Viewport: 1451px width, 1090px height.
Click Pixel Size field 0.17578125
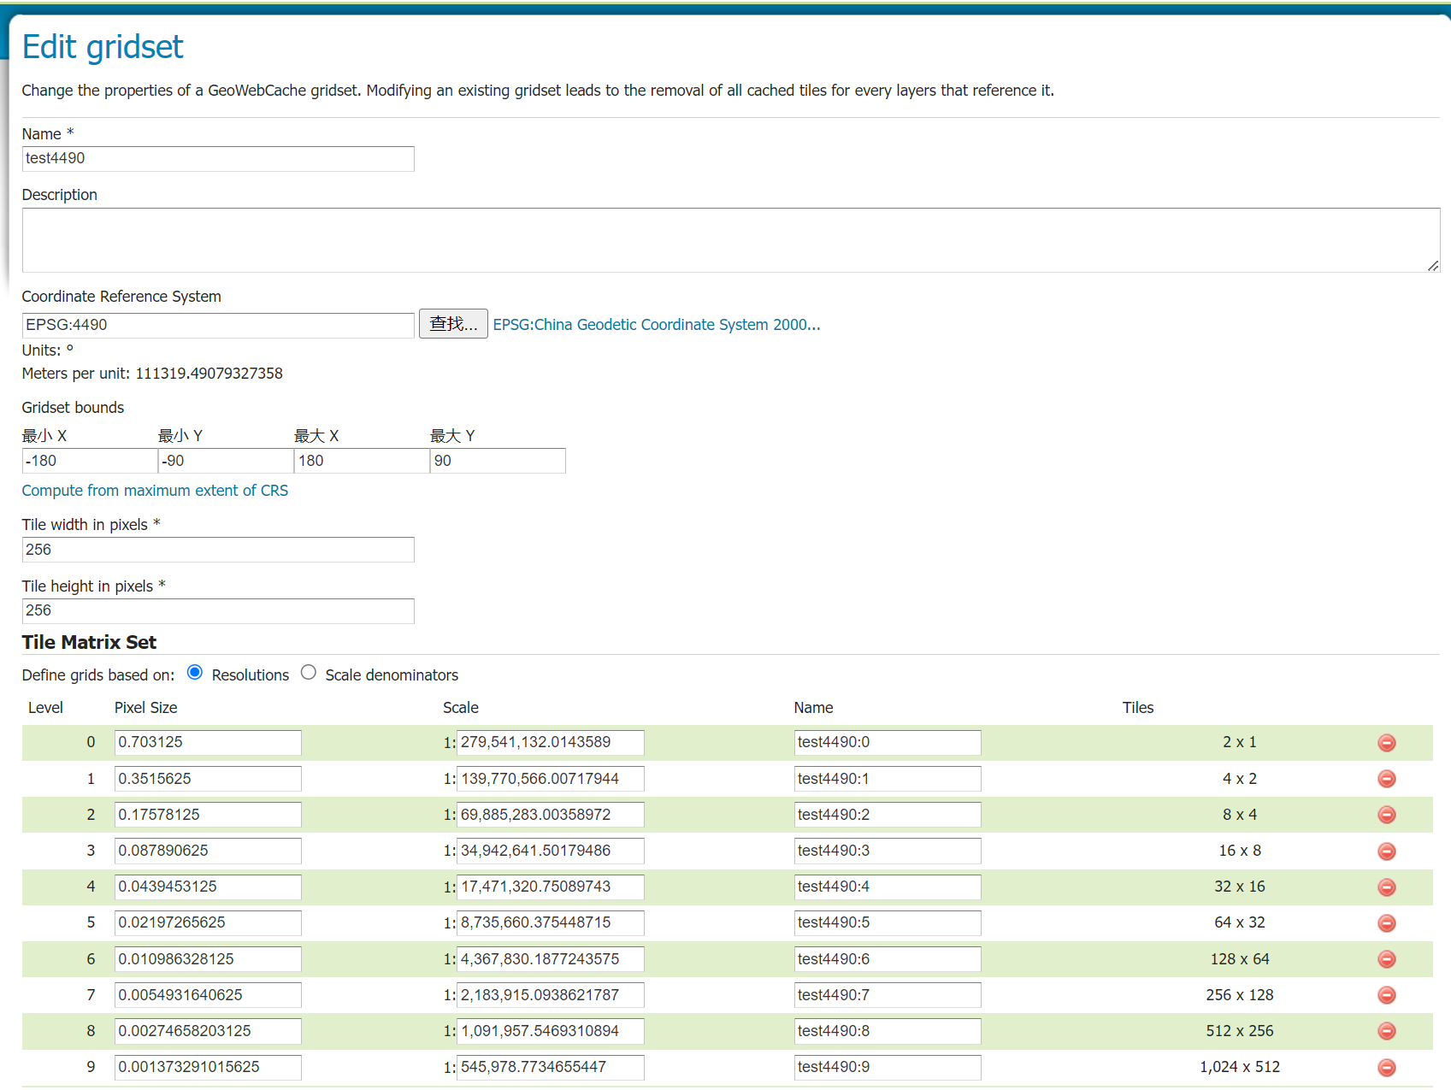click(x=208, y=815)
